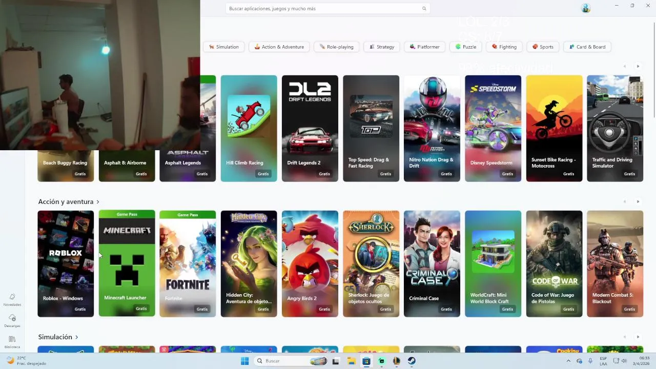The image size is (656, 369).
Task: Open the Criminal Case card
Action: click(x=432, y=264)
